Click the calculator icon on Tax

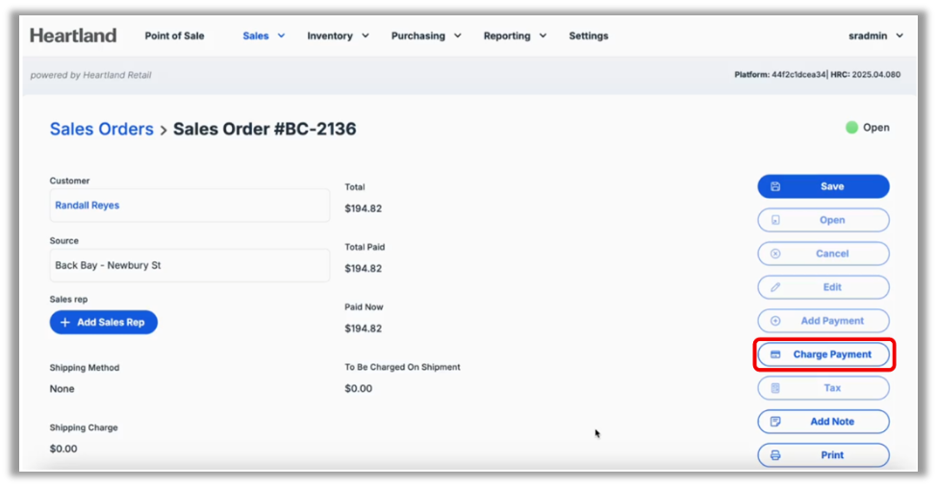[x=775, y=388]
